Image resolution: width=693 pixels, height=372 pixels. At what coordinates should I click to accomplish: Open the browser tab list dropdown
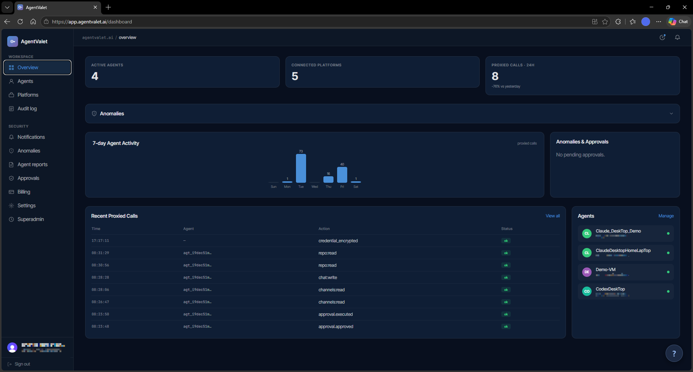7,7
